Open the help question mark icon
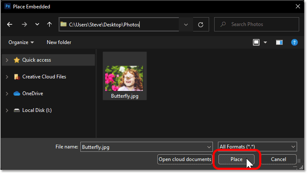This screenshot has height=174, width=308. pyautogui.click(x=295, y=42)
